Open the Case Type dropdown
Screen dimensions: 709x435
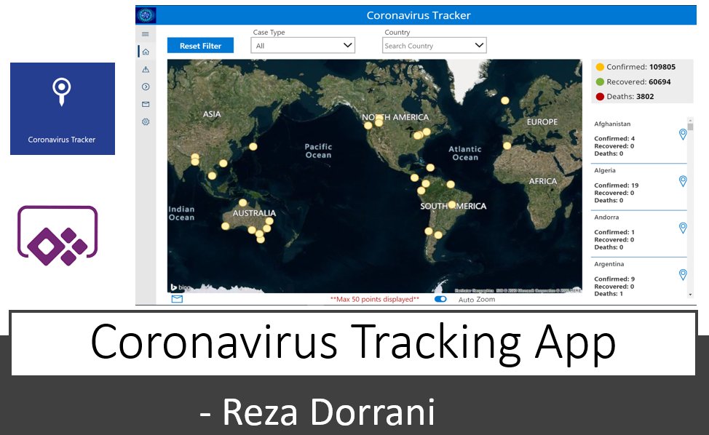point(303,45)
